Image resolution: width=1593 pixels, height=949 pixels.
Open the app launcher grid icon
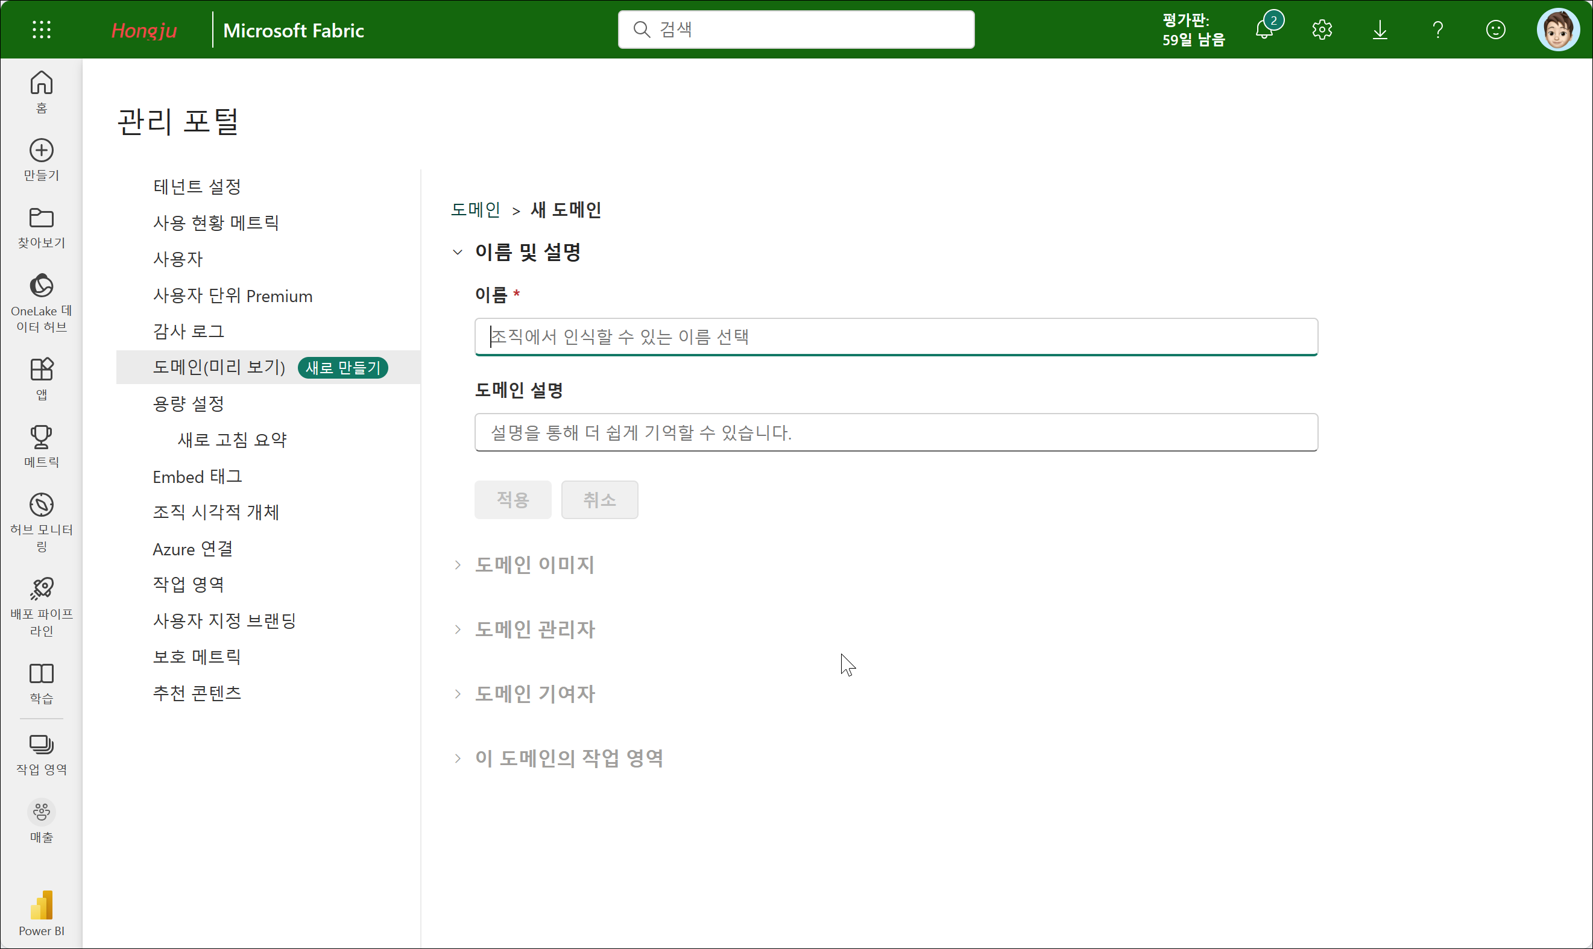[x=42, y=30]
